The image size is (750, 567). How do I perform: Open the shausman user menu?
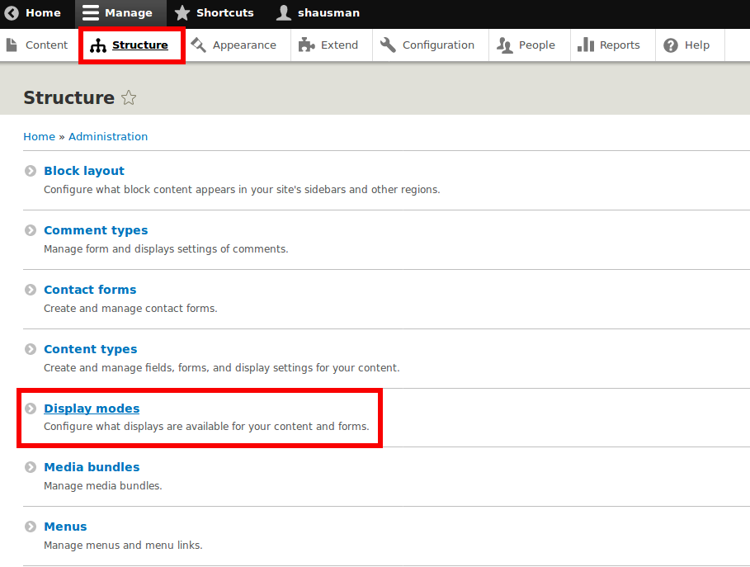318,13
